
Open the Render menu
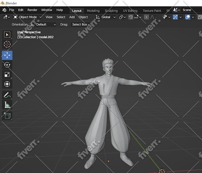[x=32, y=10]
